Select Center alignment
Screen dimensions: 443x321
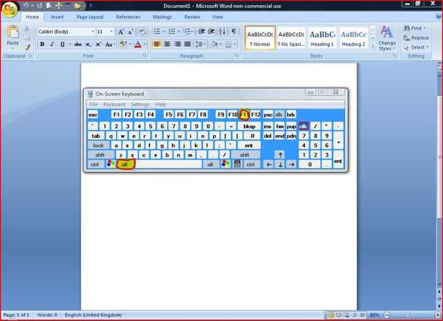pos(167,44)
